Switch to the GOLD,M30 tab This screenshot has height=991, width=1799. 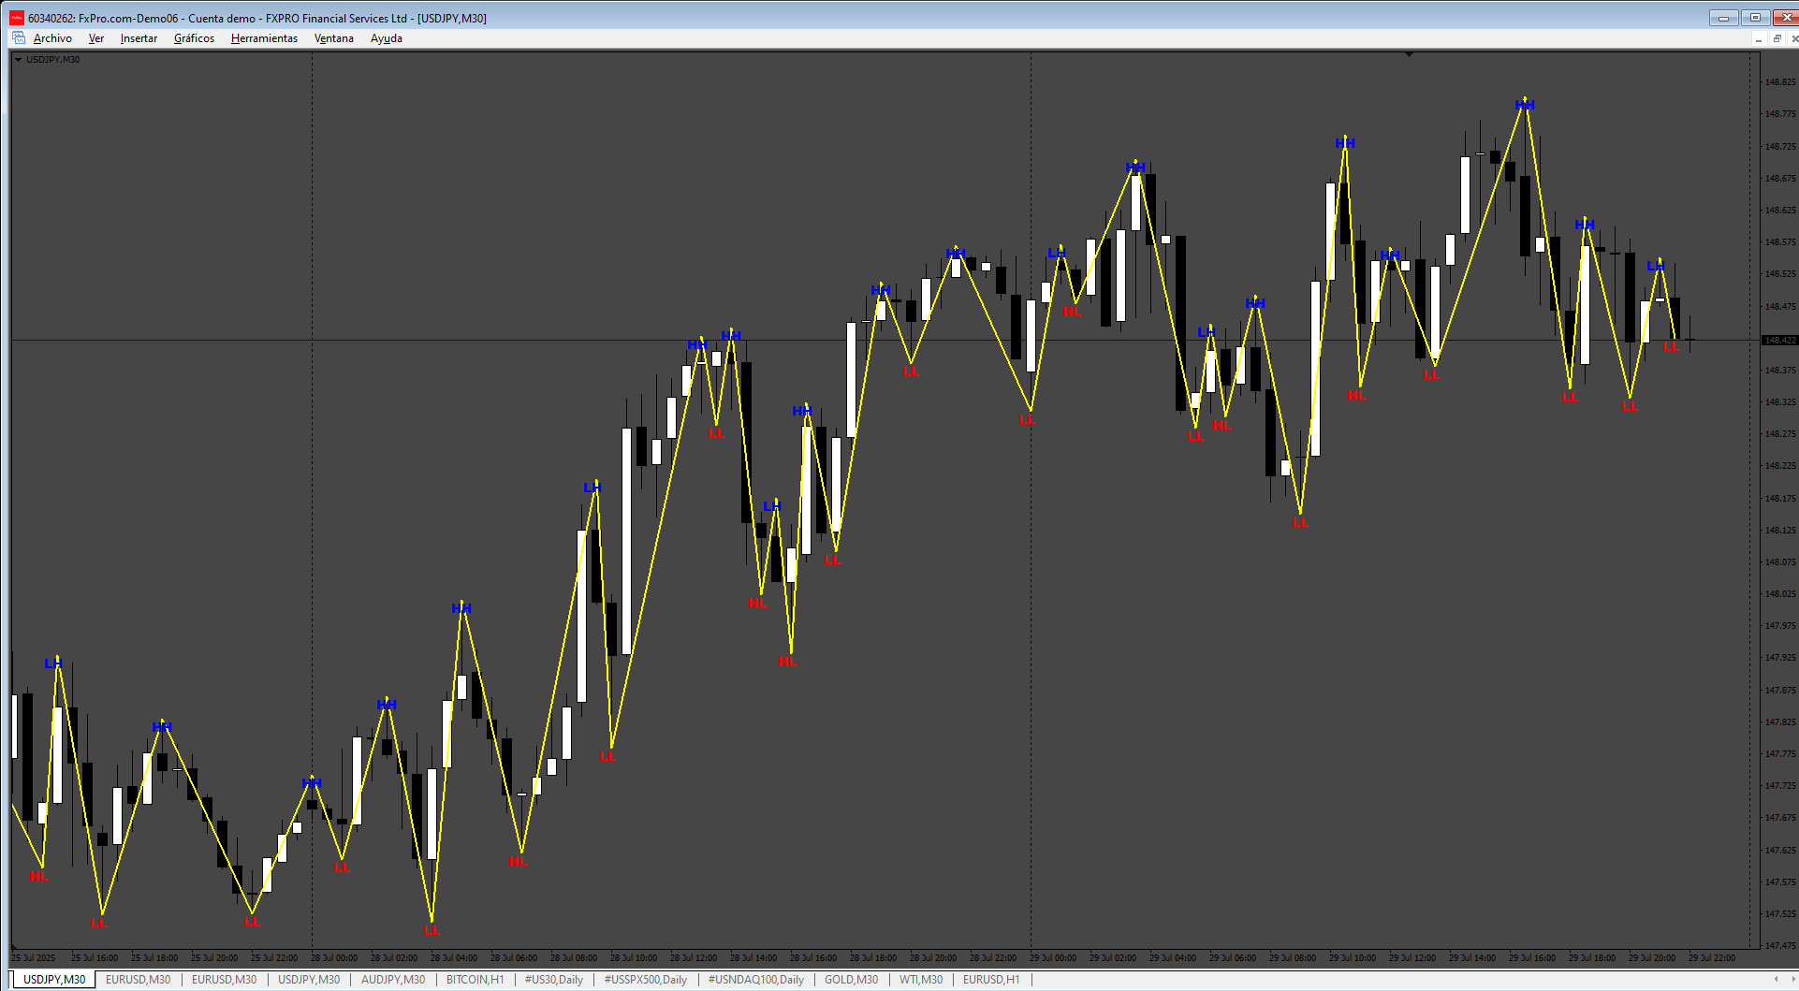pyautogui.click(x=852, y=980)
